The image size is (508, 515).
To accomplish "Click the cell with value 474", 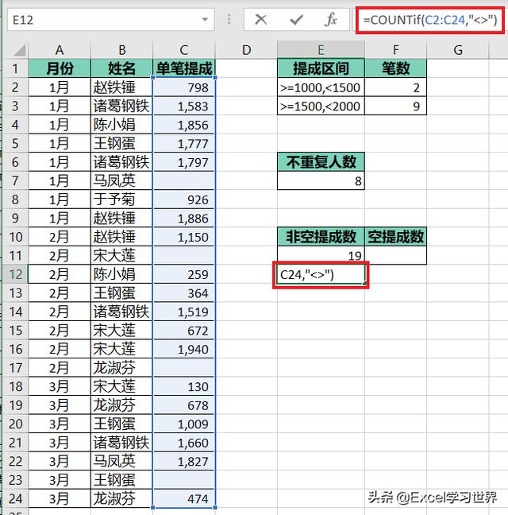I will coord(183,498).
